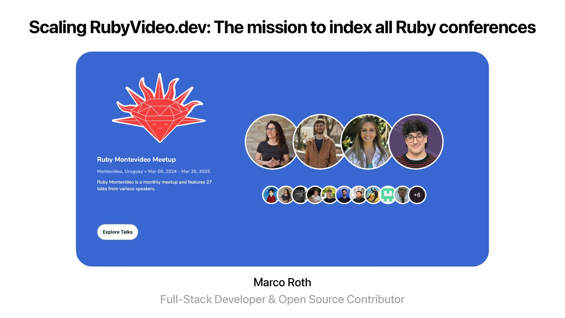Open the cartoon avatar with red shirt
Viewport: 565px width, 318px height.
coord(271,195)
